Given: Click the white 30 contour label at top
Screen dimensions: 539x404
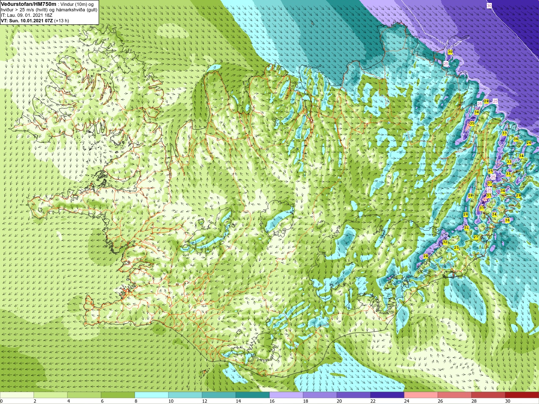Looking at the screenshot, I should pos(489,5).
